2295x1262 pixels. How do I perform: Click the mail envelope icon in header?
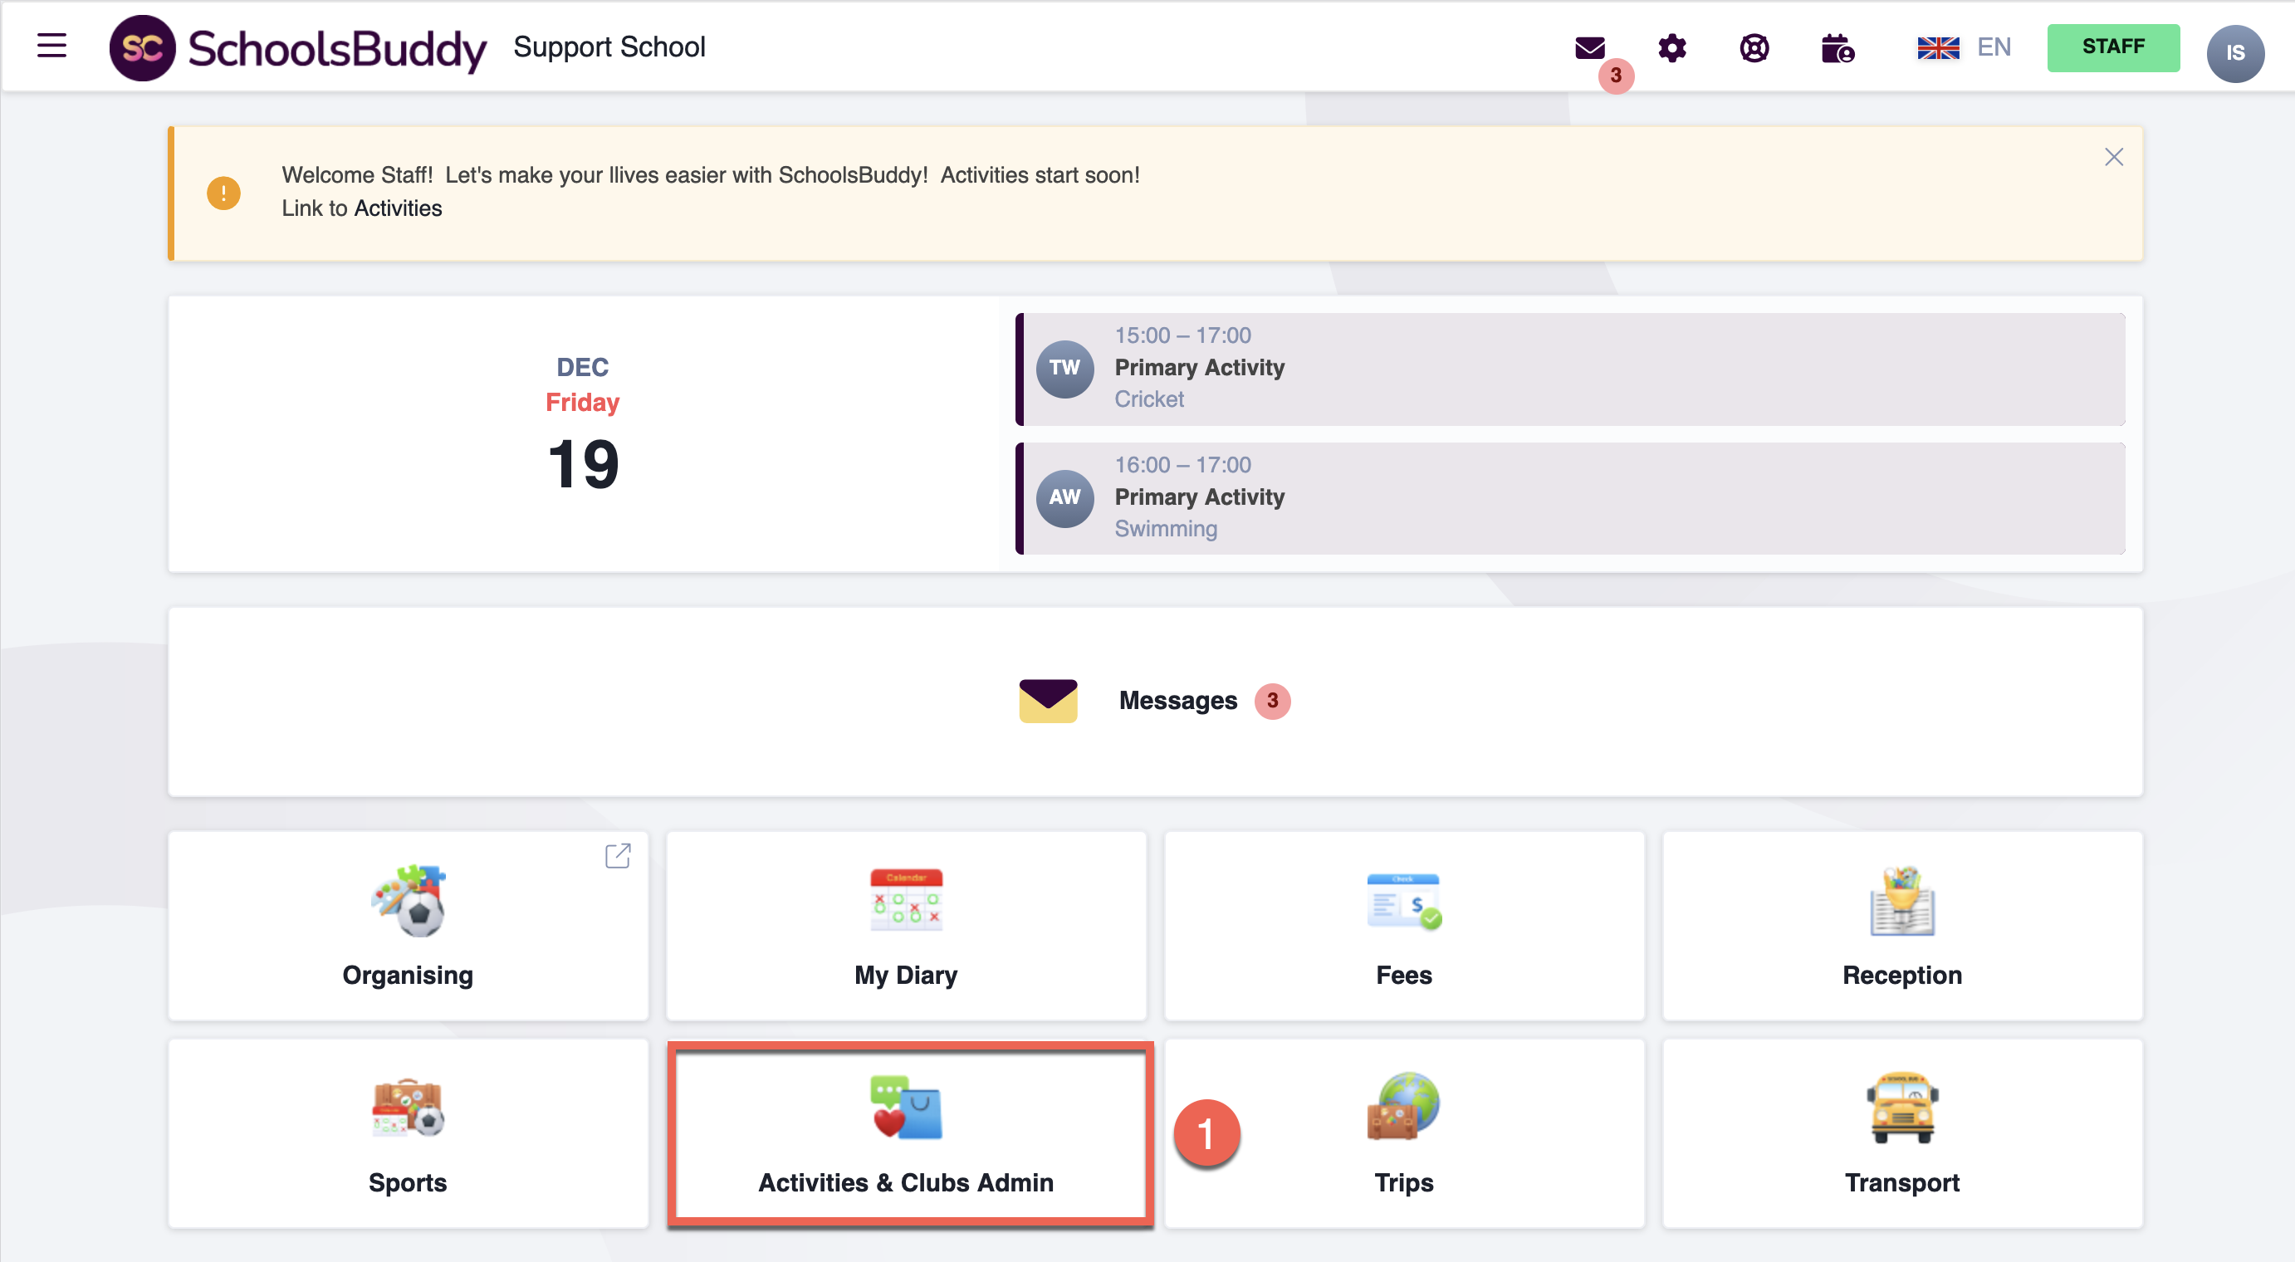1589,47
